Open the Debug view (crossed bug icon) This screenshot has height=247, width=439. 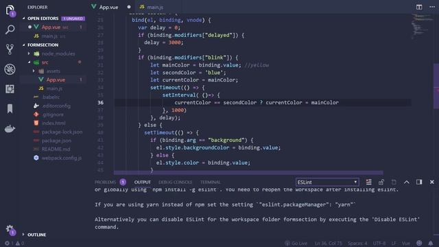coord(10,69)
